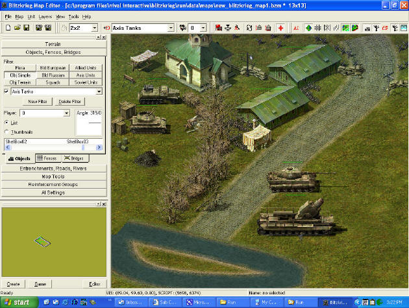Toggle the Bld European filter
Viewport: 409px width, 308px height.
pos(53,67)
